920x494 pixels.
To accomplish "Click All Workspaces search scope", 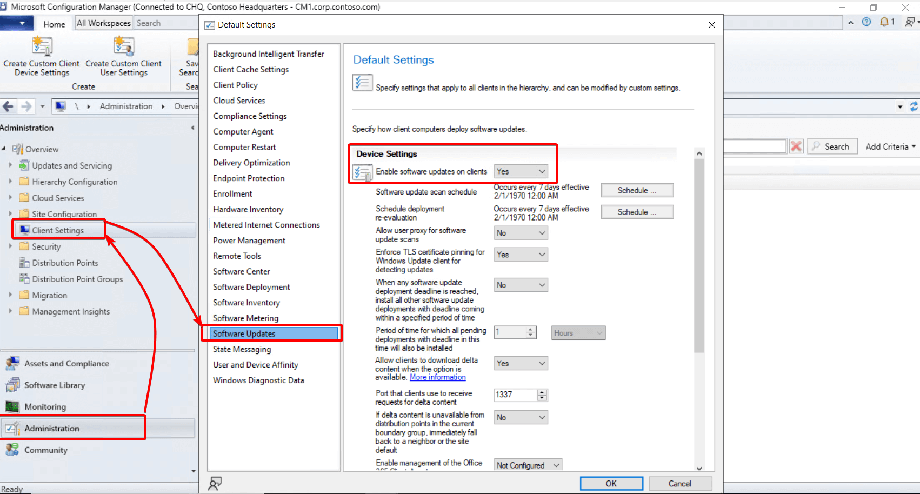I will pos(104,23).
